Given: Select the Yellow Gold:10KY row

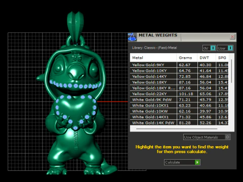Looking at the screenshot, I should click(x=179, y=71).
